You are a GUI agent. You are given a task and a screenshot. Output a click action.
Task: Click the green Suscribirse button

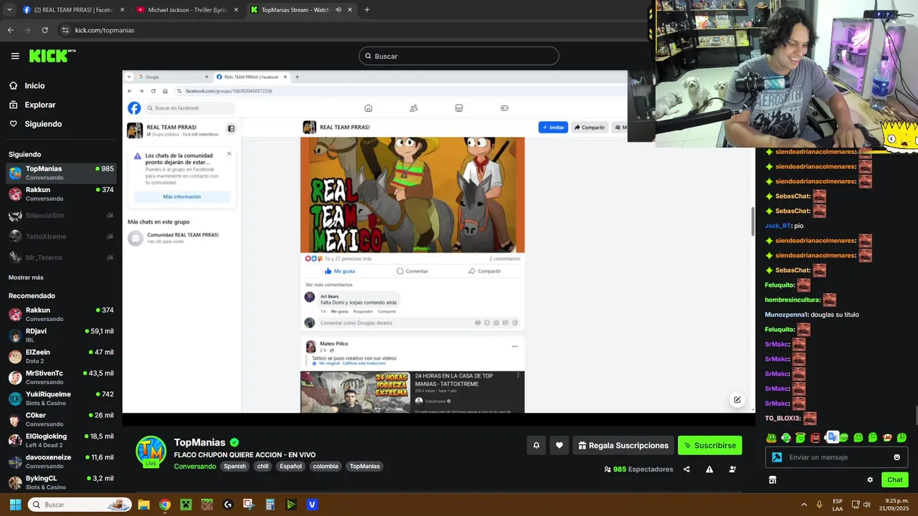point(710,445)
